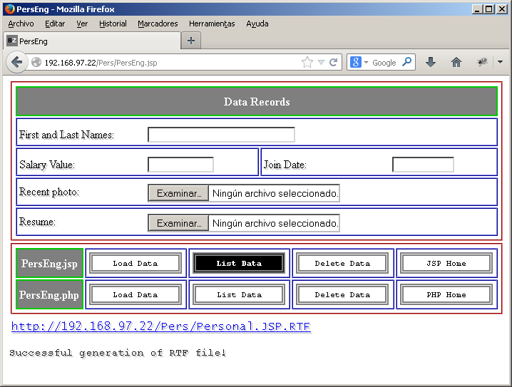Reload the page with the refresh icon
512x387 pixels.
(333, 62)
